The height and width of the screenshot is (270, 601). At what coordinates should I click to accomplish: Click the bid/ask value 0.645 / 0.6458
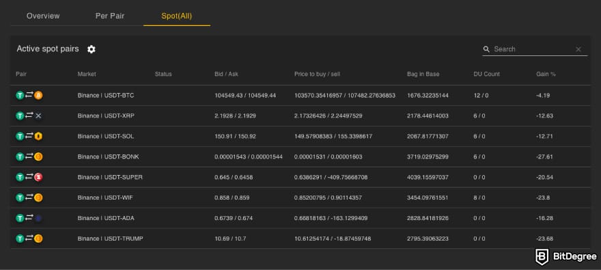click(234, 177)
